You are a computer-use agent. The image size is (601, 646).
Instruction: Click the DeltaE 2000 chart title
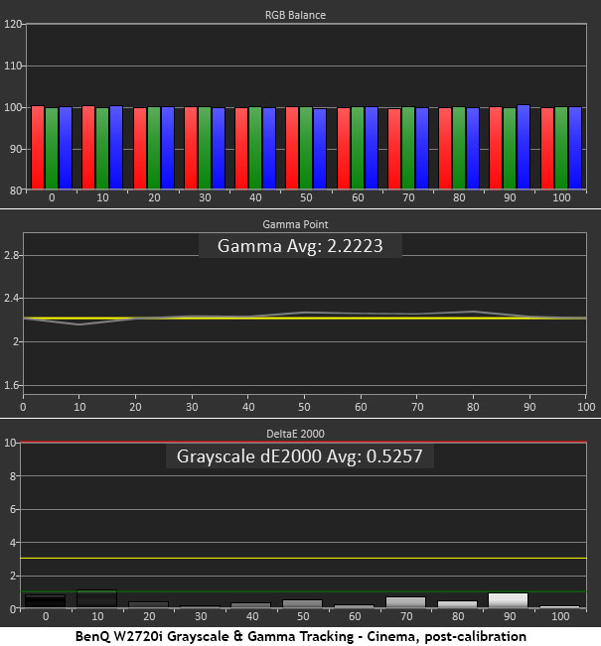(295, 434)
